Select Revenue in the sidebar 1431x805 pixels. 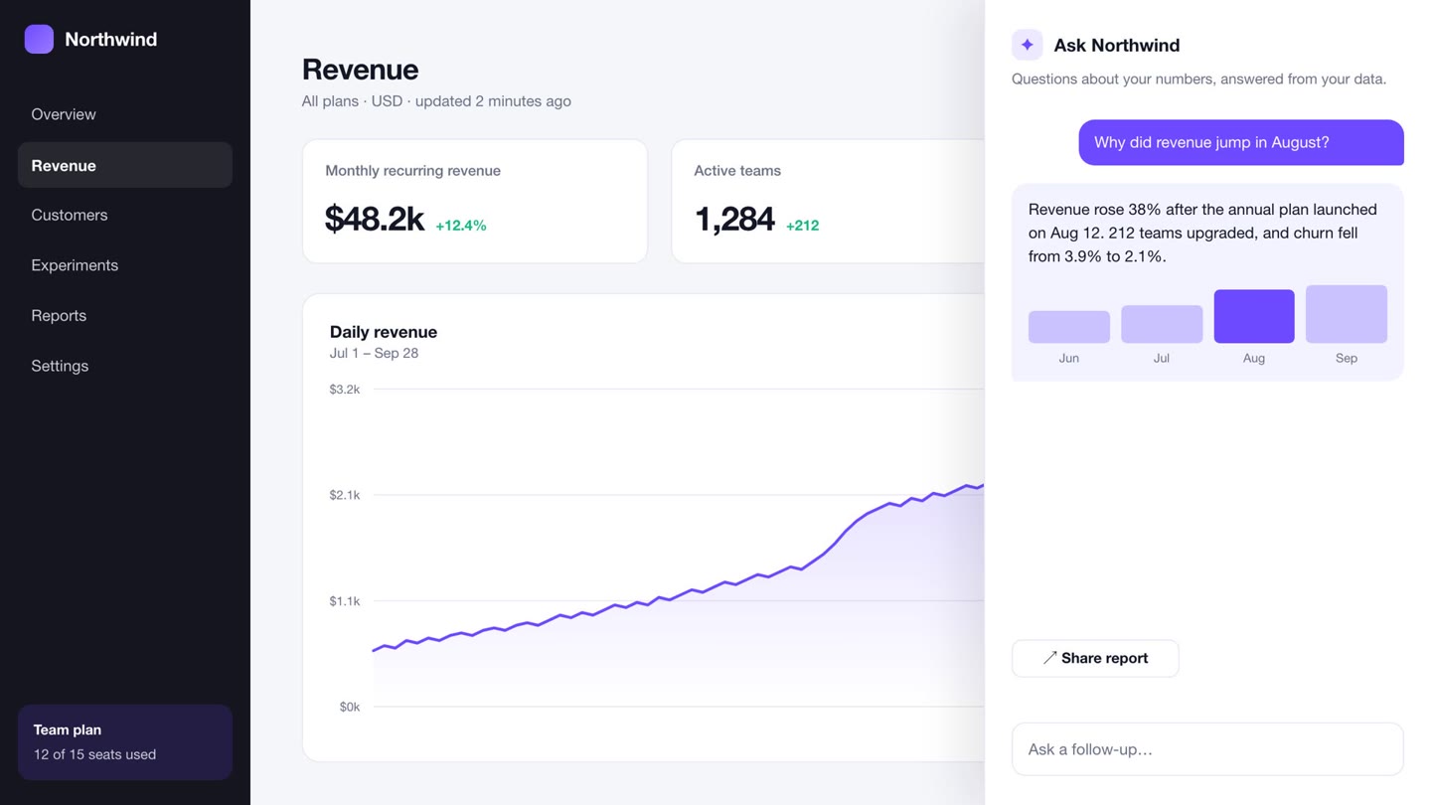125,165
